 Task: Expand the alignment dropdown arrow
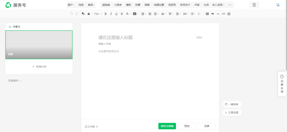(145, 14)
